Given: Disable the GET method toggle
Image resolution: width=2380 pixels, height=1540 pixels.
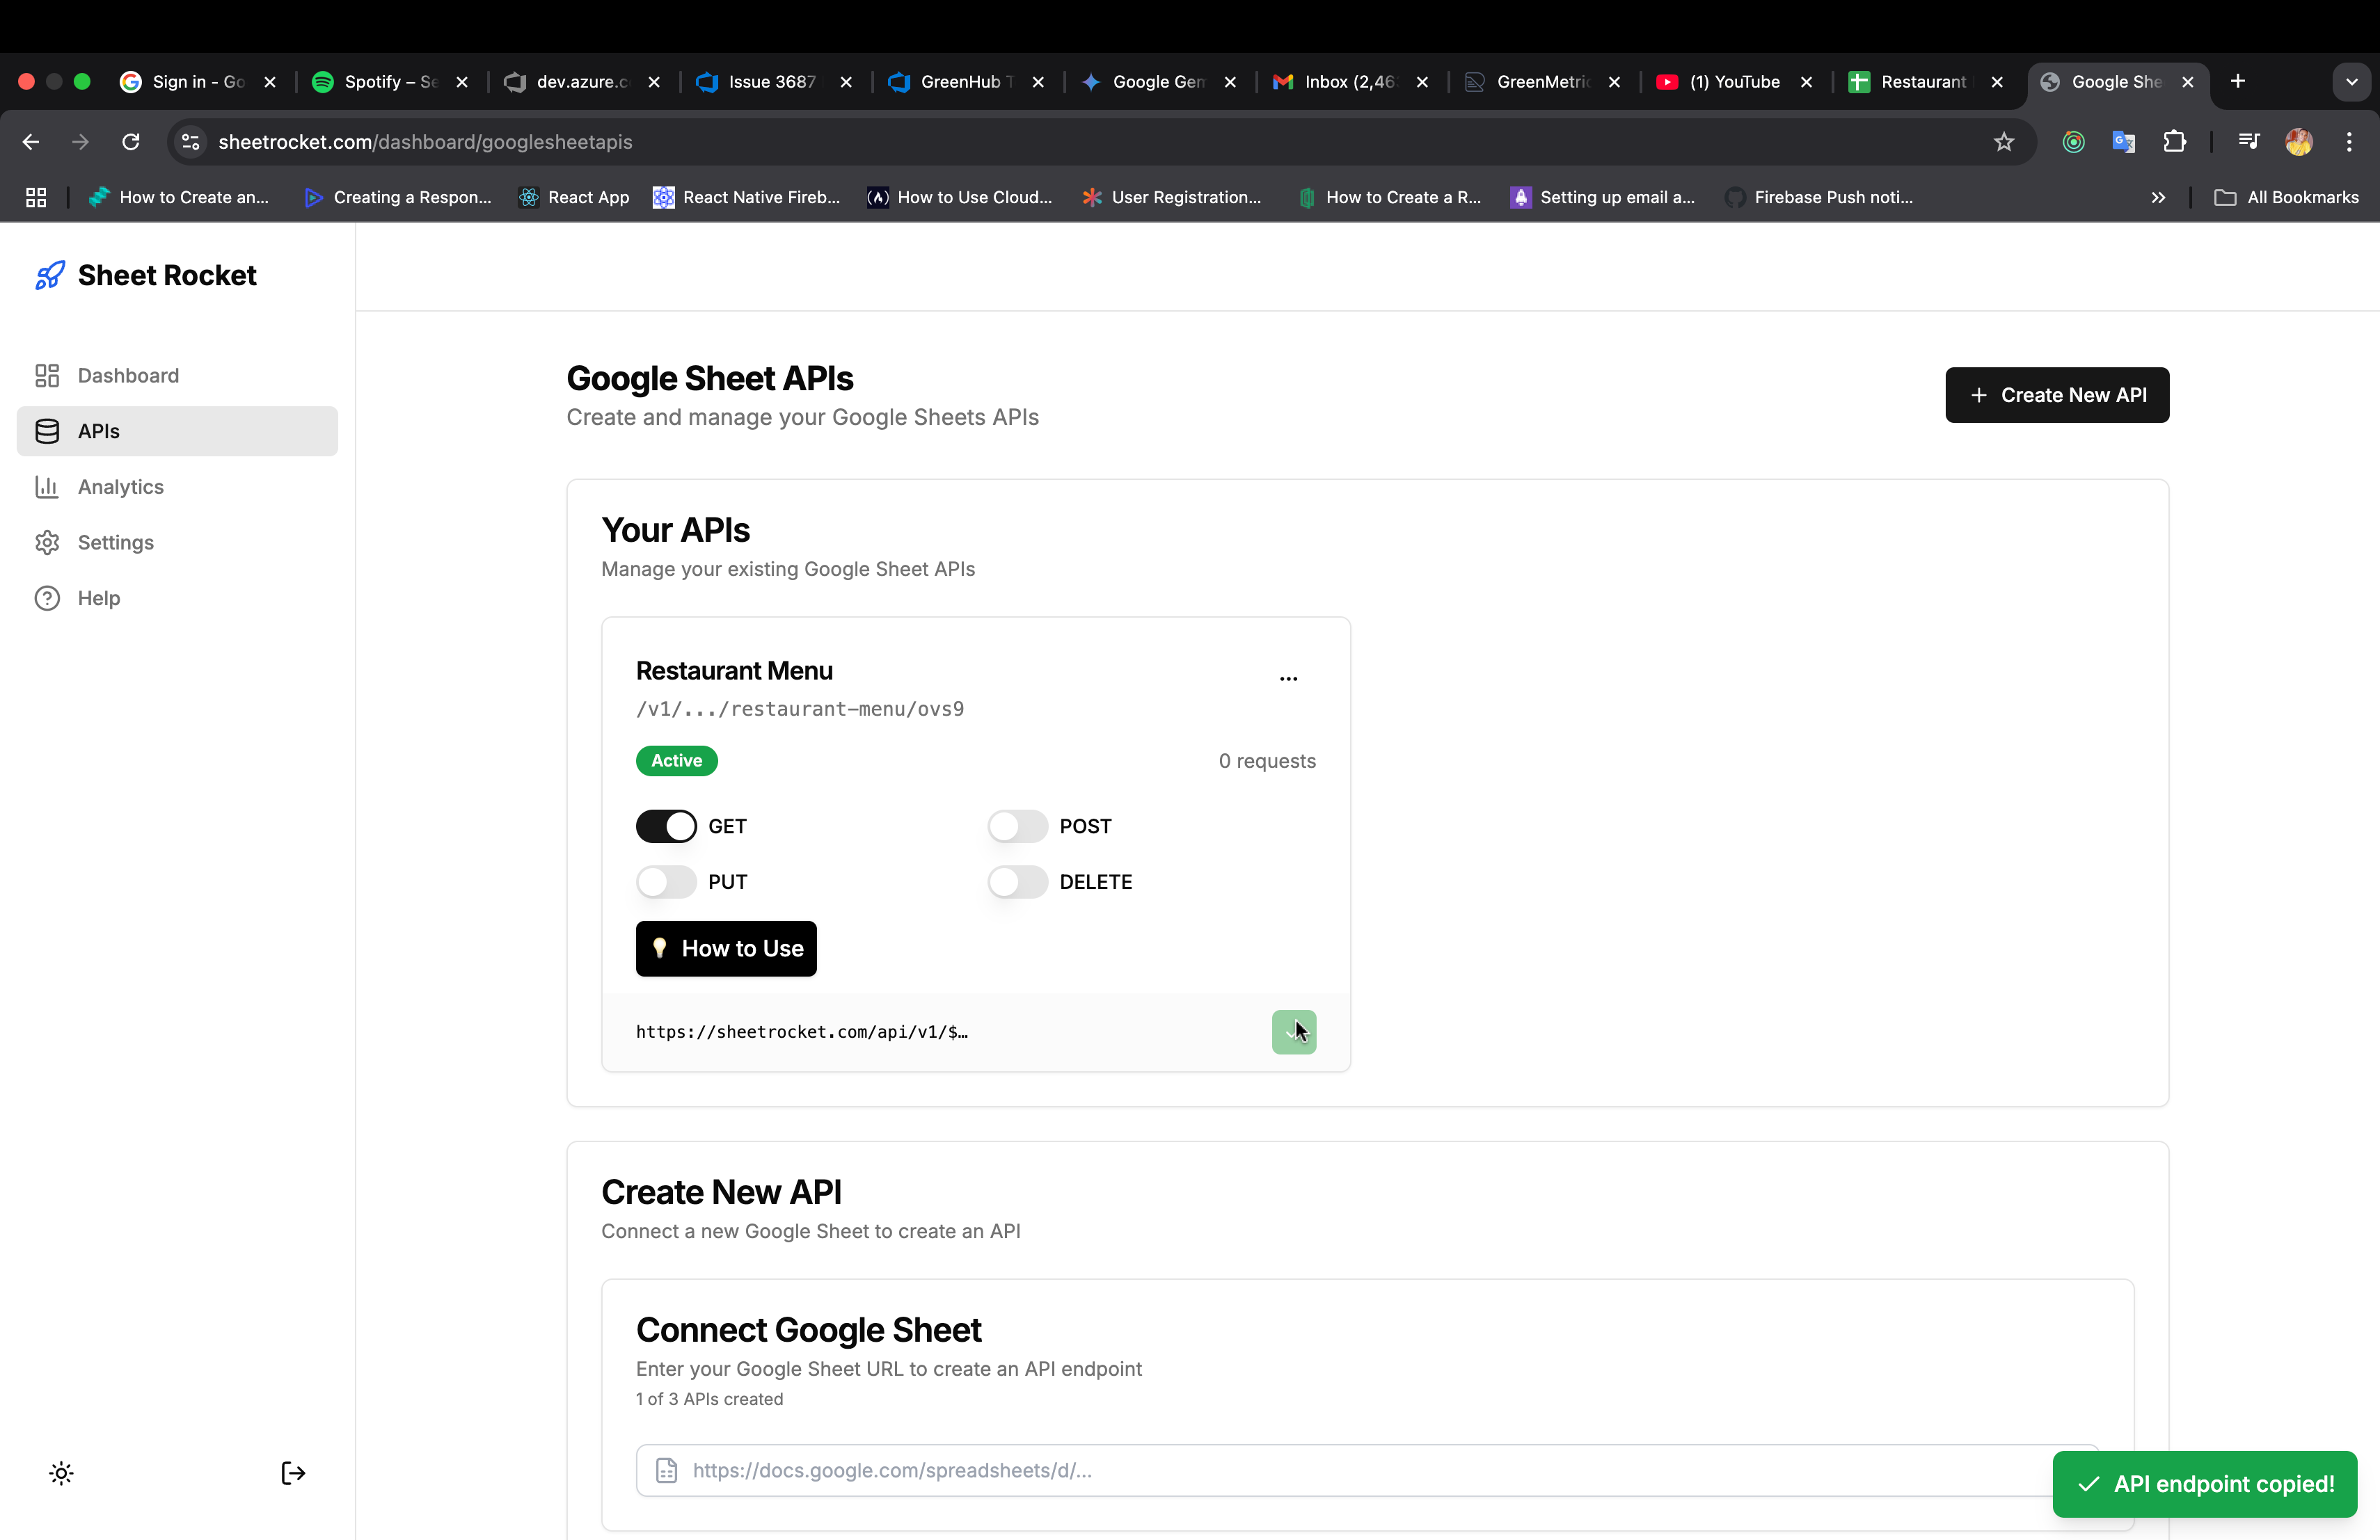Looking at the screenshot, I should pyautogui.click(x=666, y=826).
